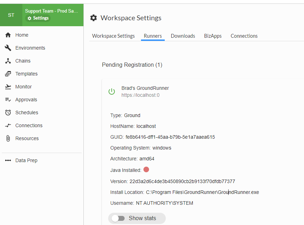This screenshot has height=225, width=304.
Task: Enable the Show stats toggle
Action: coord(118,218)
